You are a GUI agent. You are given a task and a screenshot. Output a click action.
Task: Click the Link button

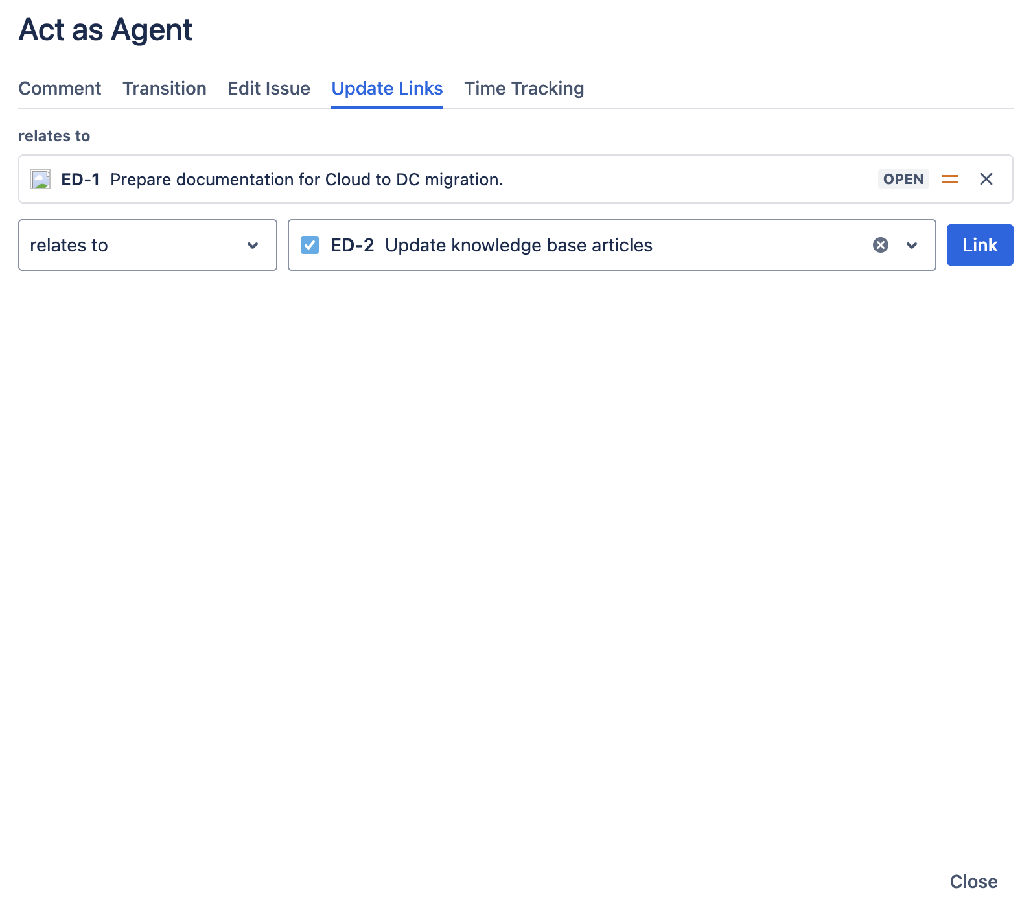(980, 245)
